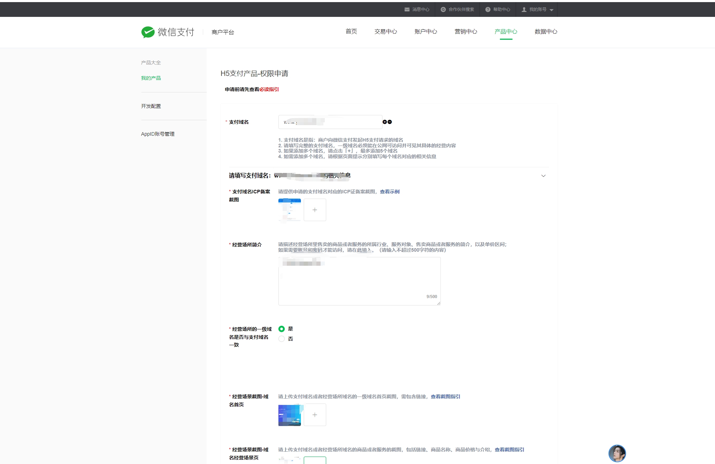Go to 数据中心 tab
The image size is (715, 464).
pos(546,32)
